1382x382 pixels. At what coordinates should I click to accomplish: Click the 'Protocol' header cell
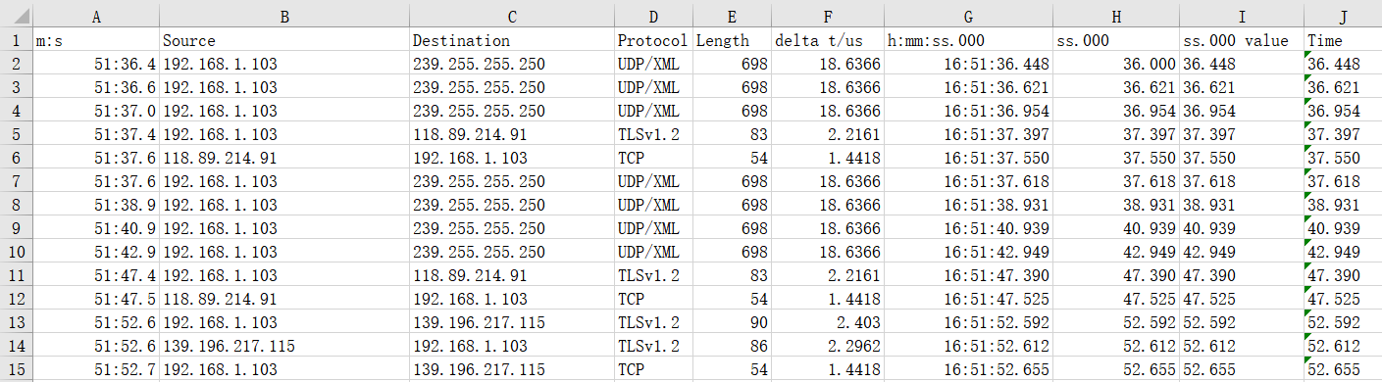coord(654,41)
